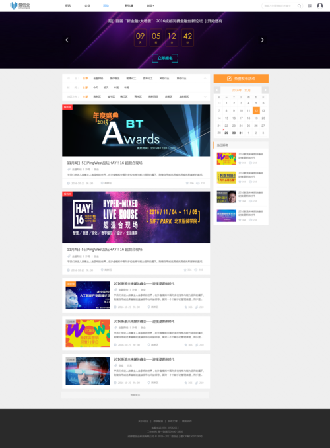Expand the district filter row chevron
Image resolution: width=330 pixels, height=448 pixels.
pos(205,97)
